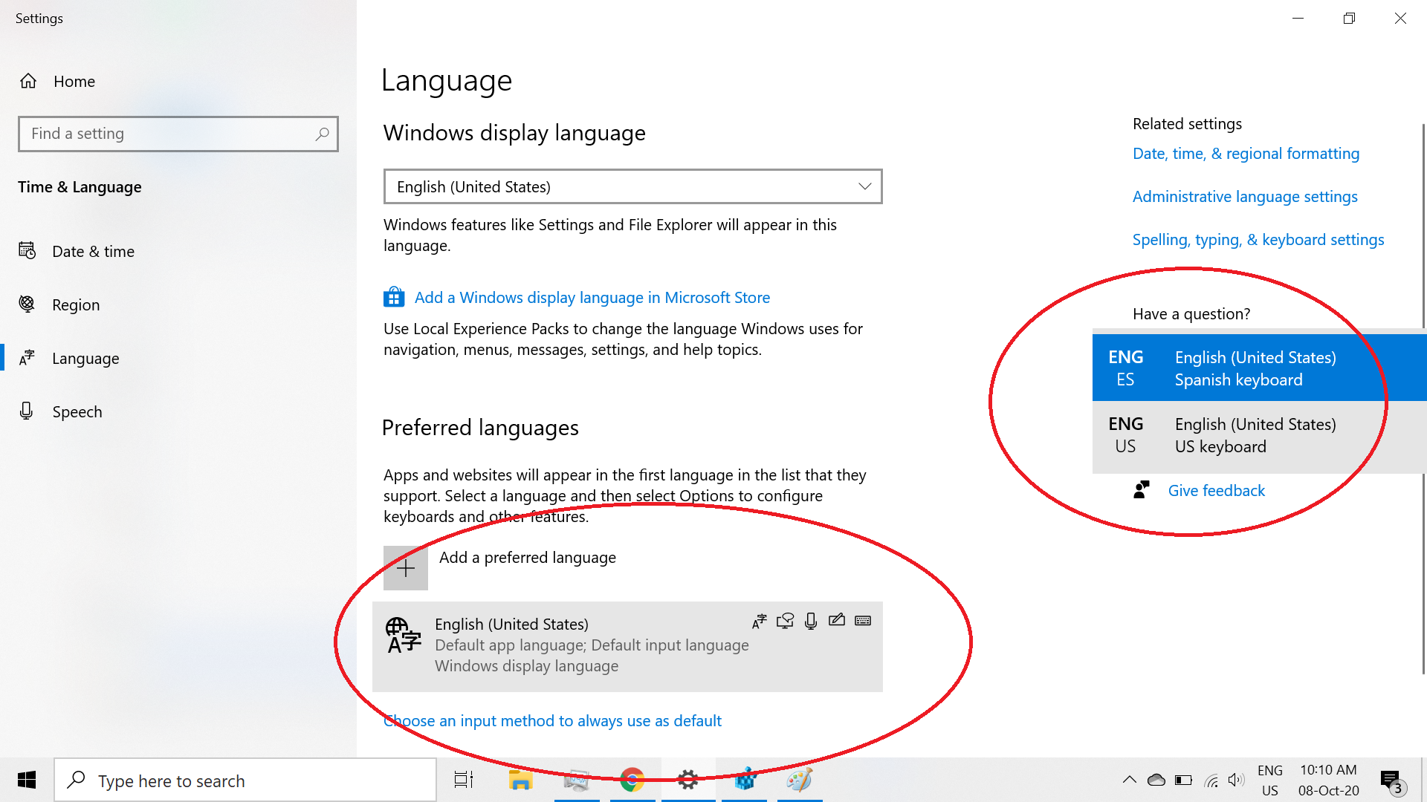Open Speech settings page
The image size is (1427, 802).
pyautogui.click(x=77, y=412)
